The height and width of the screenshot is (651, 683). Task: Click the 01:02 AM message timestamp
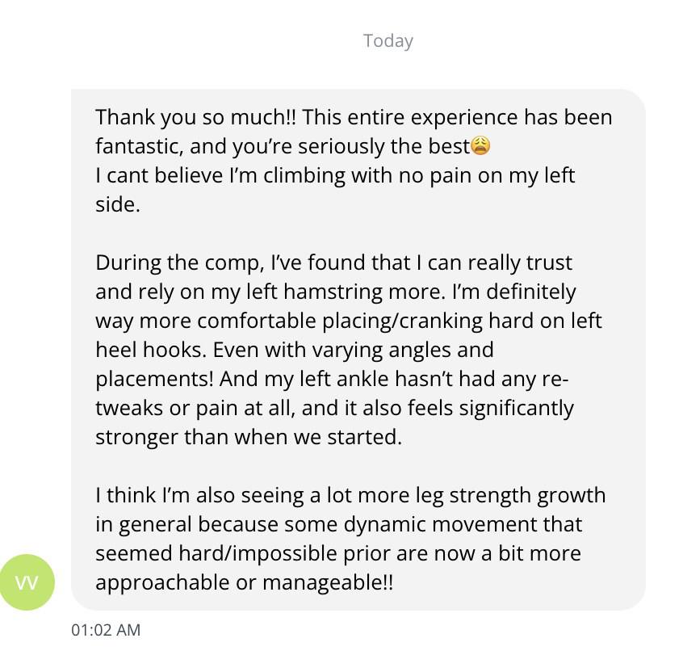106,630
